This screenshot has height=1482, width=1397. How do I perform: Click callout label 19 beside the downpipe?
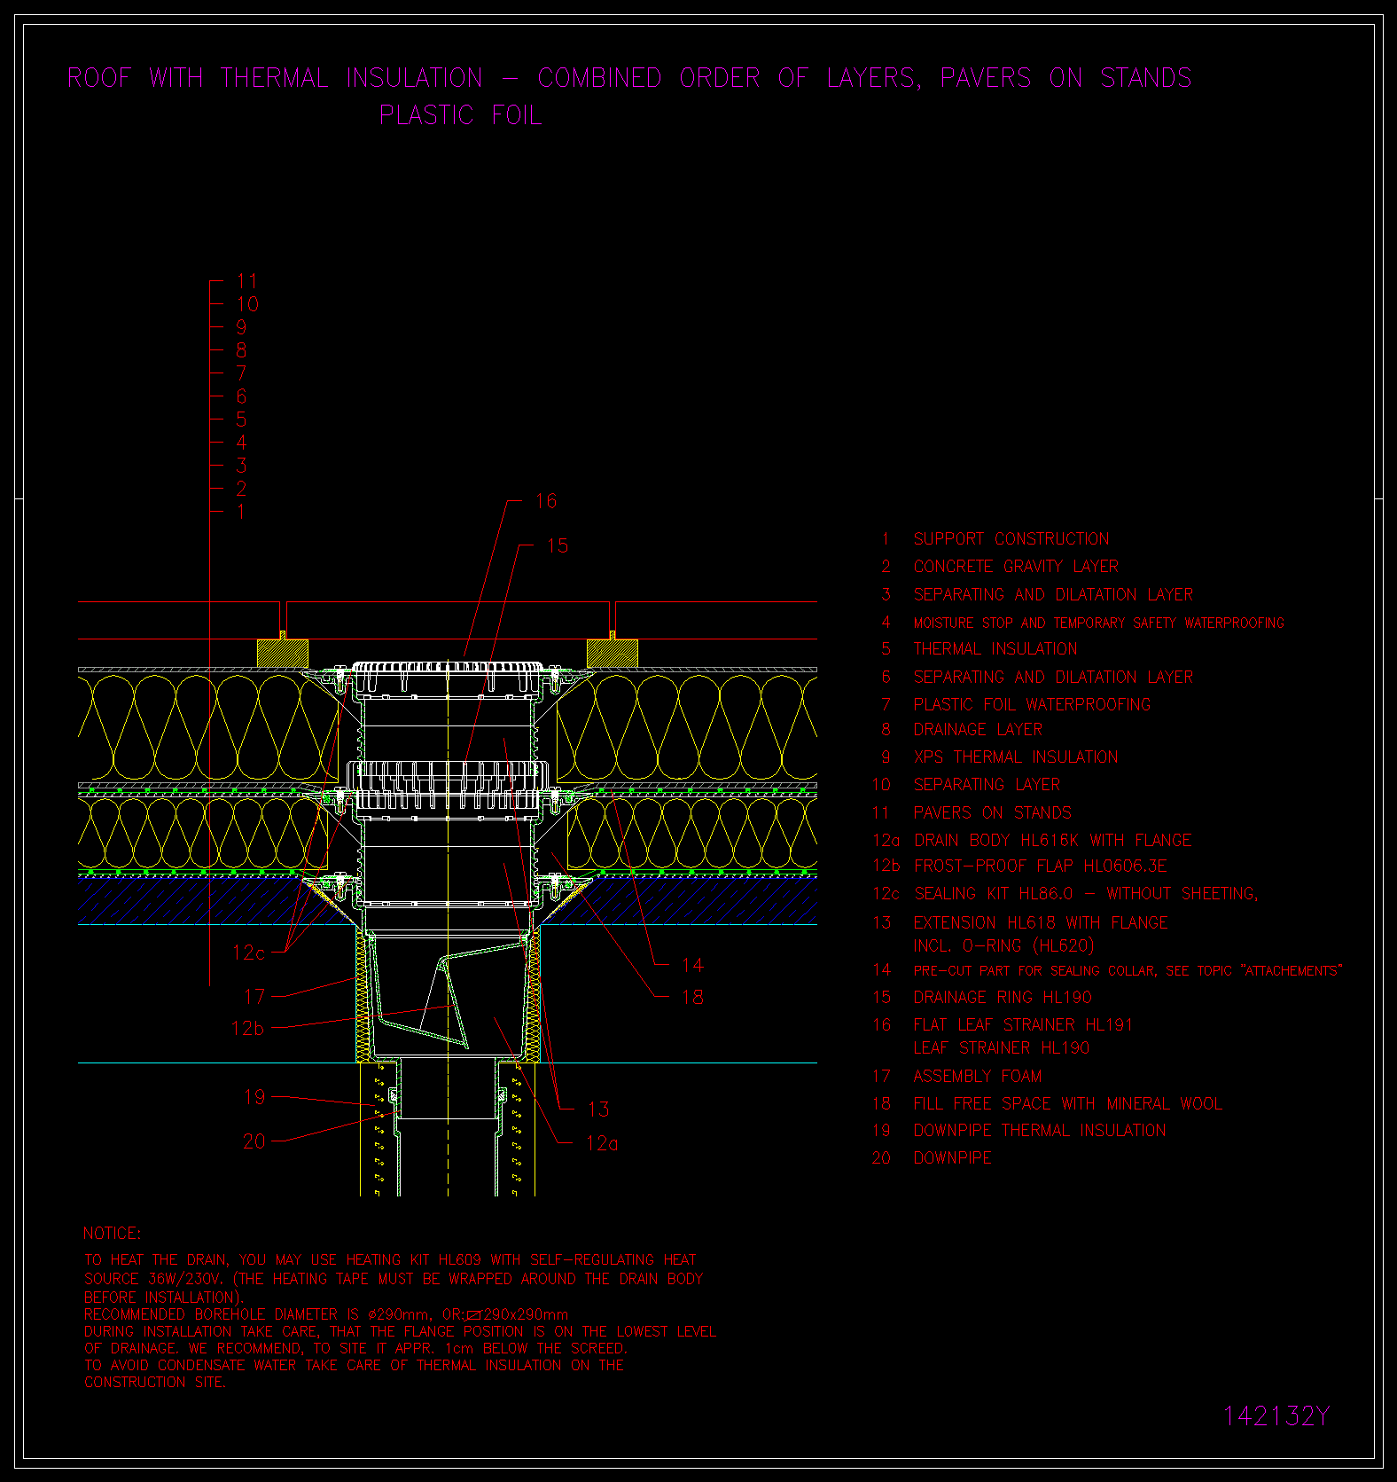tap(254, 1097)
